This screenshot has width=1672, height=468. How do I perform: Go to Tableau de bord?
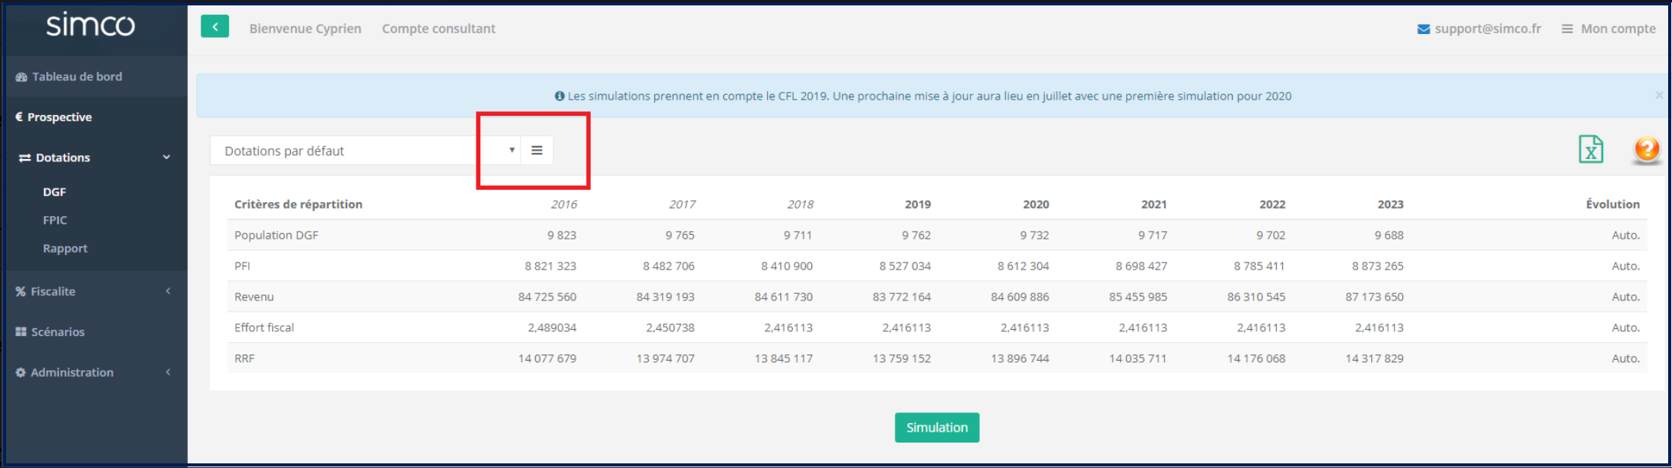click(77, 76)
